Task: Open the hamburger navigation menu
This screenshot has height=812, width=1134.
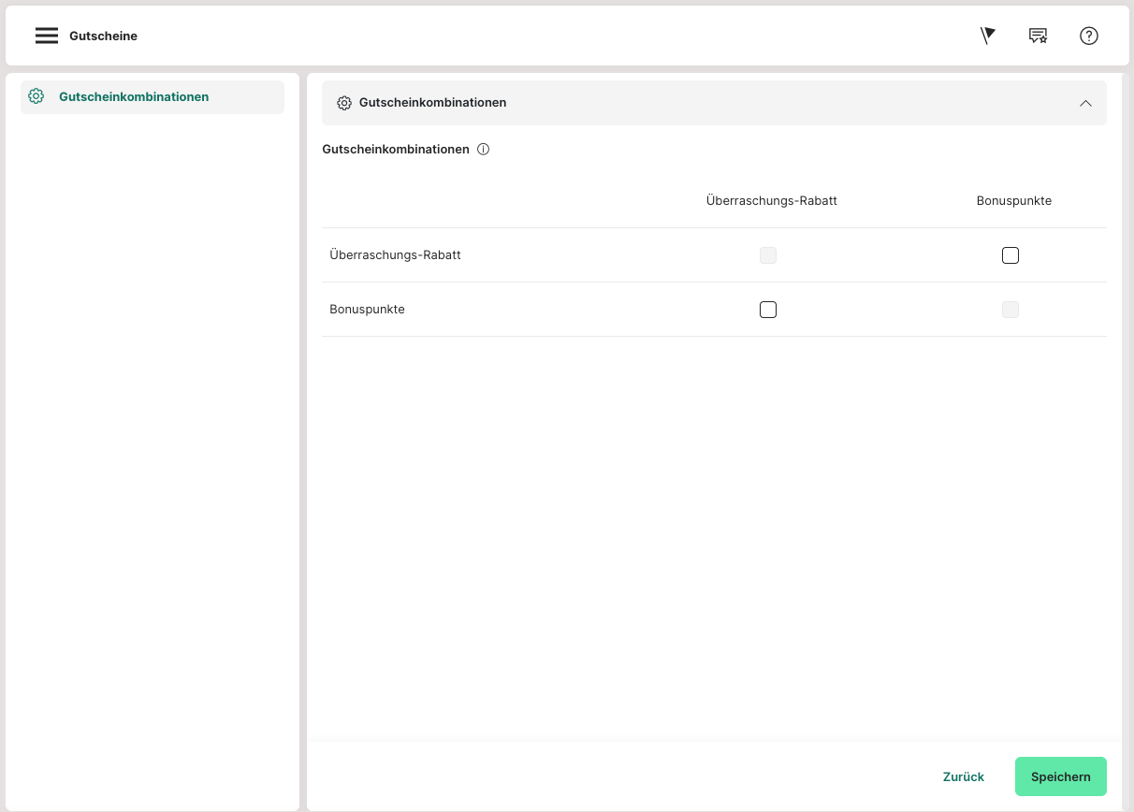Action: click(47, 36)
